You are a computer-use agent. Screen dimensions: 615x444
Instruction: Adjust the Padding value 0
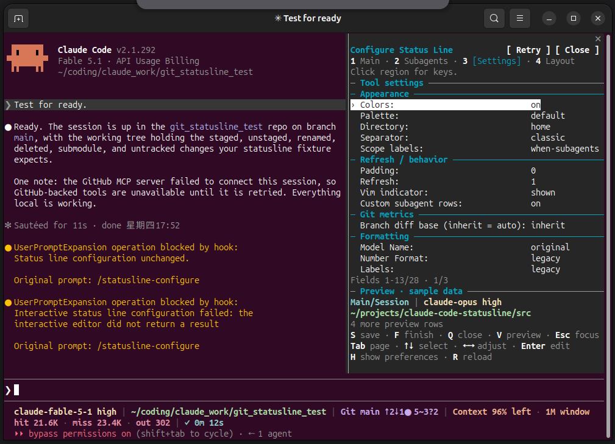click(x=533, y=171)
